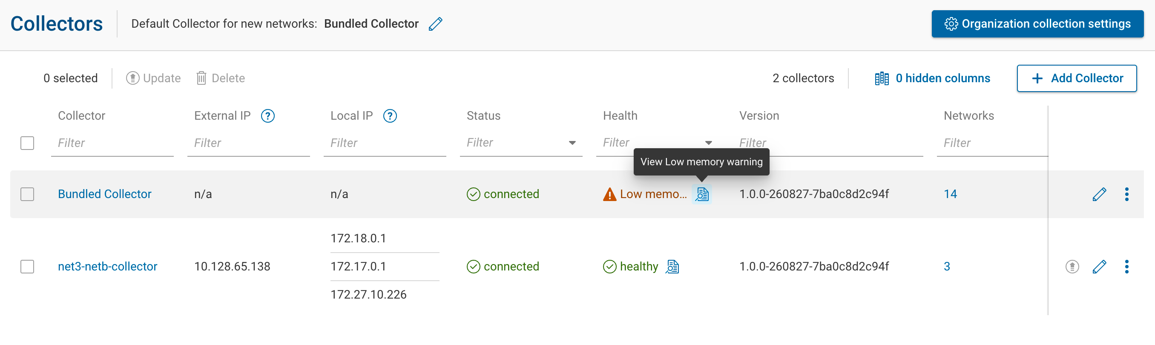Click local IP 172.27.10.226
The height and width of the screenshot is (345, 1155).
[x=368, y=295]
